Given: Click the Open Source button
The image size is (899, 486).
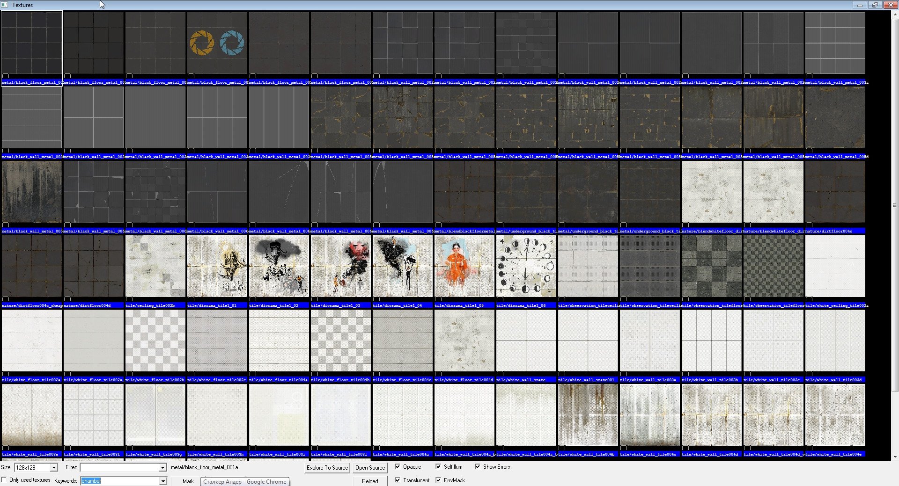Looking at the screenshot, I should pos(370,468).
